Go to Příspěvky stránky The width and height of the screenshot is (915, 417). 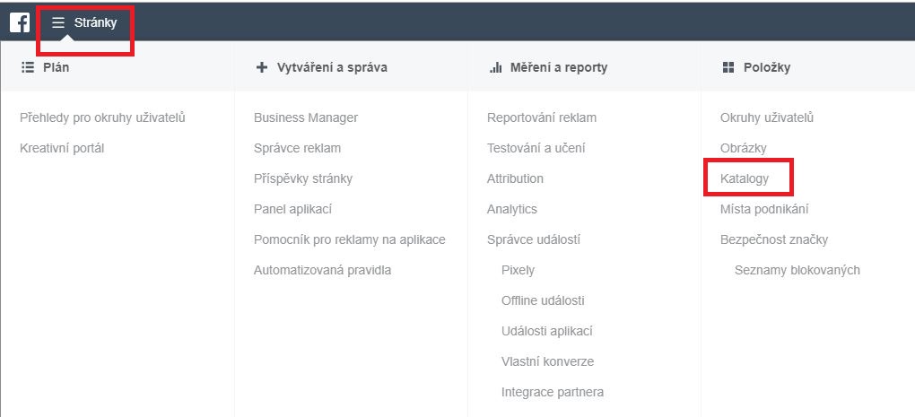click(x=303, y=178)
